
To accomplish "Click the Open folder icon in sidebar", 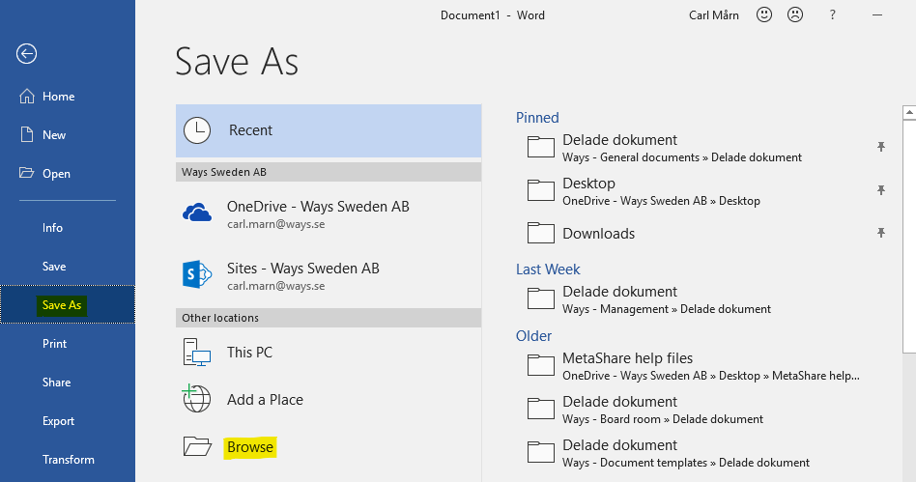I will [x=26, y=172].
